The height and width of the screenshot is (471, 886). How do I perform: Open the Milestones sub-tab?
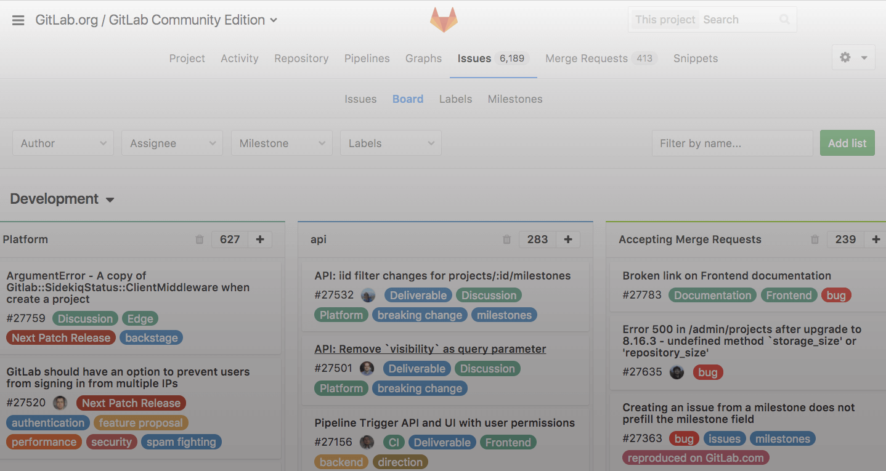514,99
